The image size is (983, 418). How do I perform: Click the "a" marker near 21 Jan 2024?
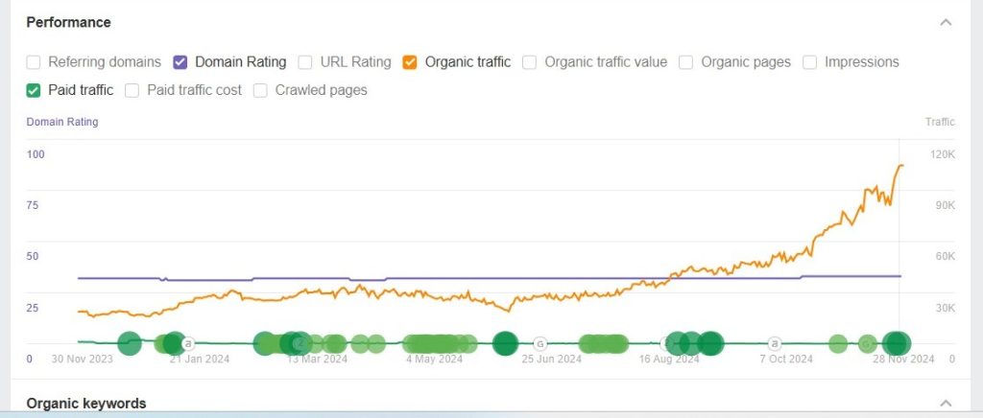[x=188, y=343]
